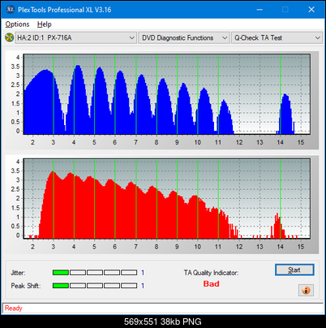
Task: Close the PlexTools Professional XL window
Action: [311, 10]
